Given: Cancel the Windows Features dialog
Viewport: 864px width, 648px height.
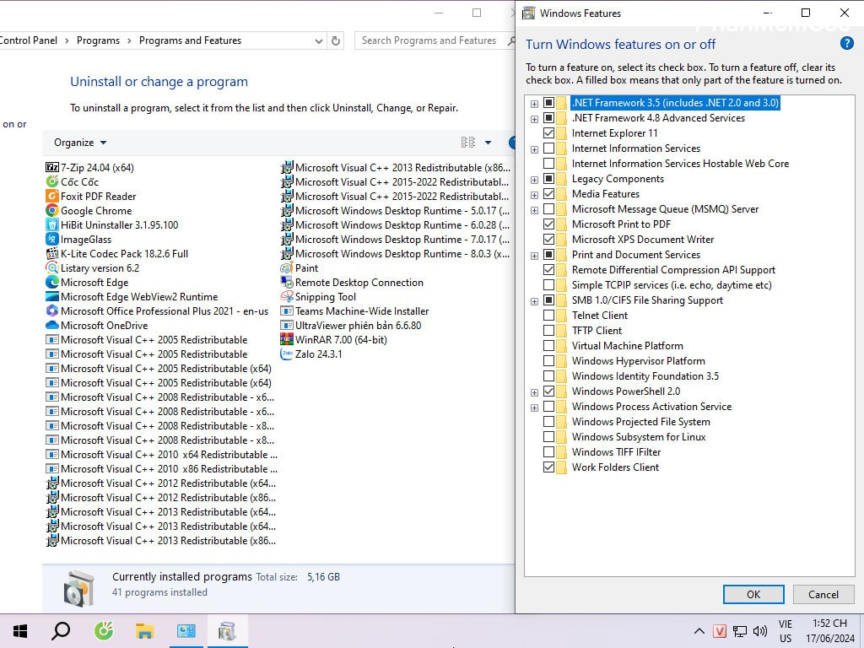Looking at the screenshot, I should (823, 594).
